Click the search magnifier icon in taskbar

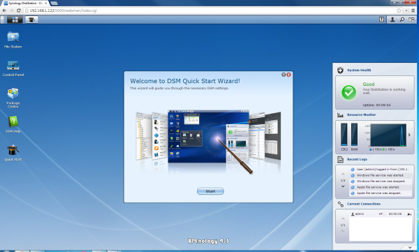pos(402,20)
